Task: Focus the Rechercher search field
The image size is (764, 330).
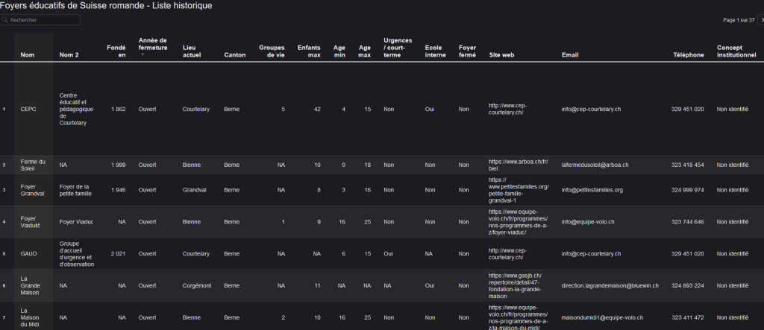Action: coord(43,20)
